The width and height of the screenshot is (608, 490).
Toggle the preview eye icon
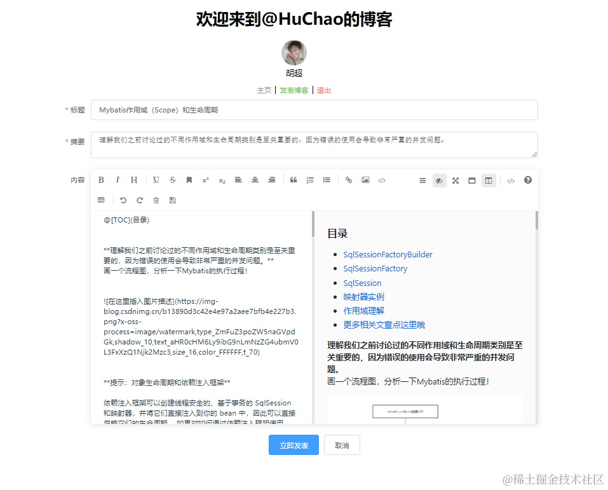click(x=440, y=180)
